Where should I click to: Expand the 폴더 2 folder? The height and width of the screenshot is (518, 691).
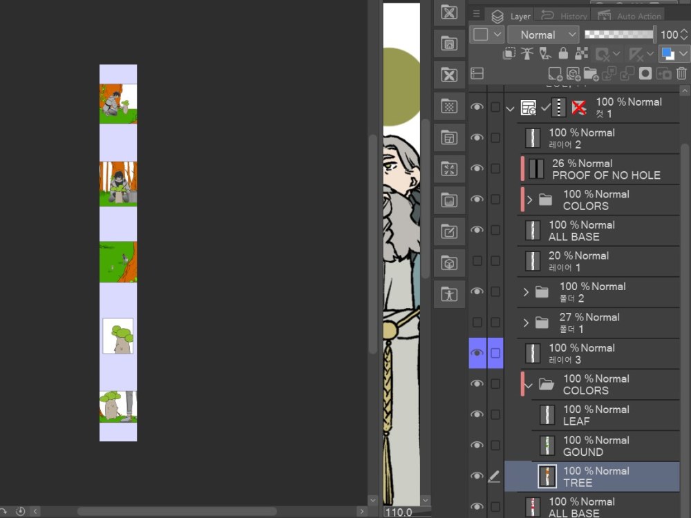pyautogui.click(x=526, y=292)
